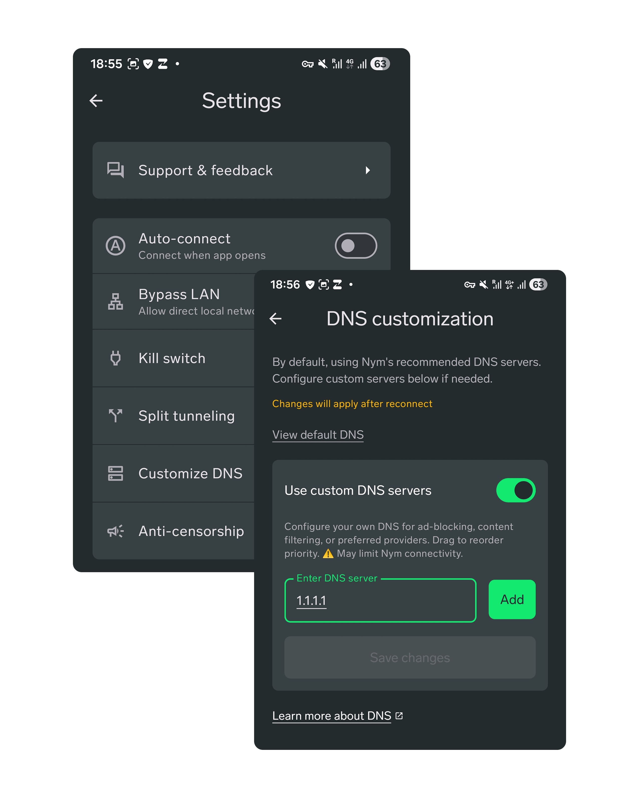Click the Enter DNS server input field
Viewport: 639px width, 798px height.
(x=380, y=600)
